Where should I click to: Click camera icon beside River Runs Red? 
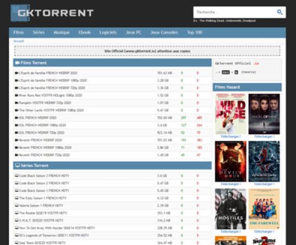[17, 95]
